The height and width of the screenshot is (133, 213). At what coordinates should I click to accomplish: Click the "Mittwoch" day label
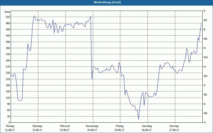(65, 126)
